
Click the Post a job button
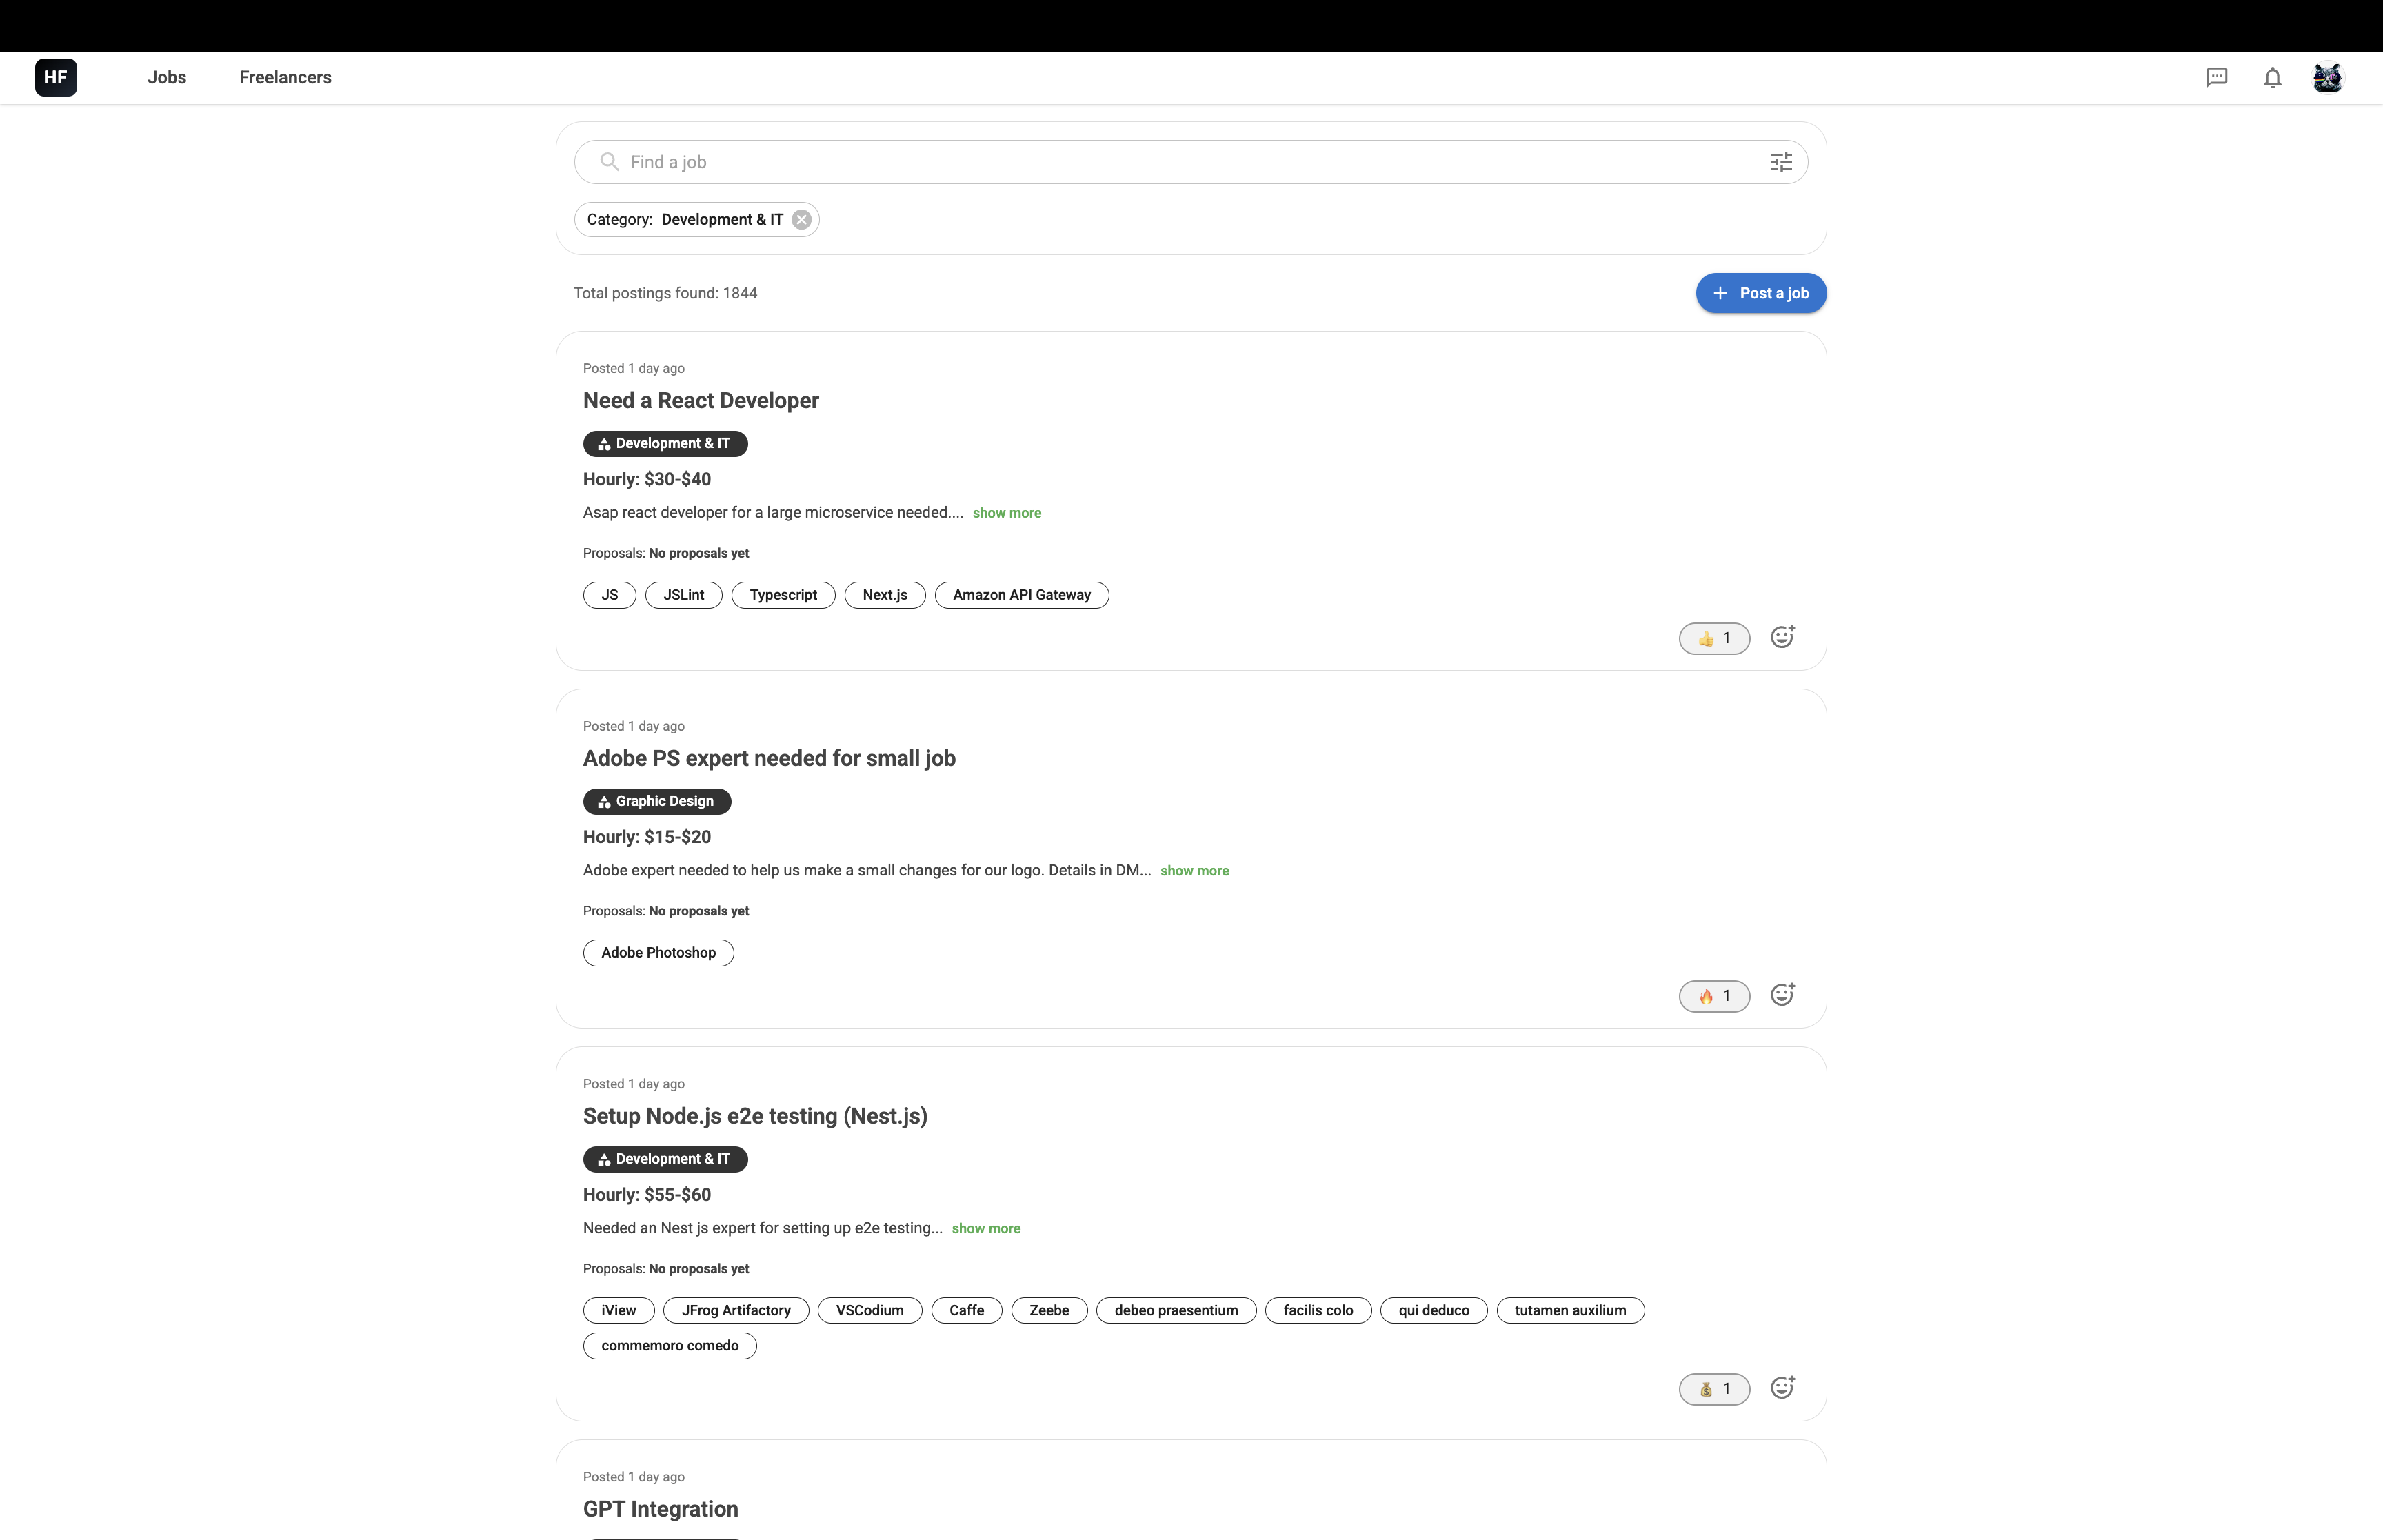pyautogui.click(x=1760, y=293)
